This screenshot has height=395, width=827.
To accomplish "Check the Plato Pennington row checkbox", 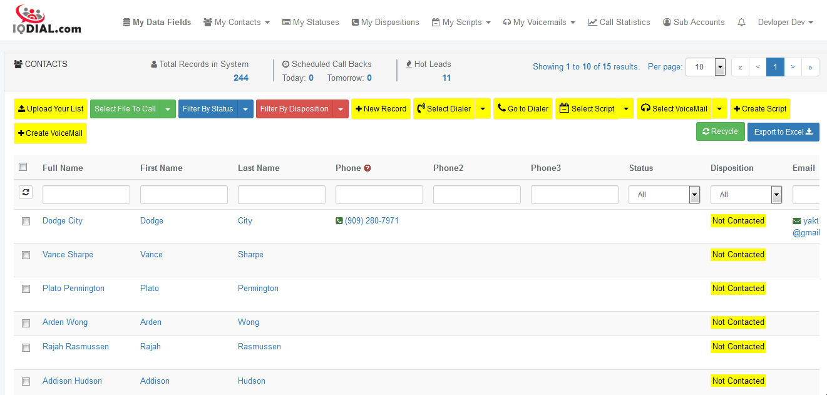I will pyautogui.click(x=26, y=289).
